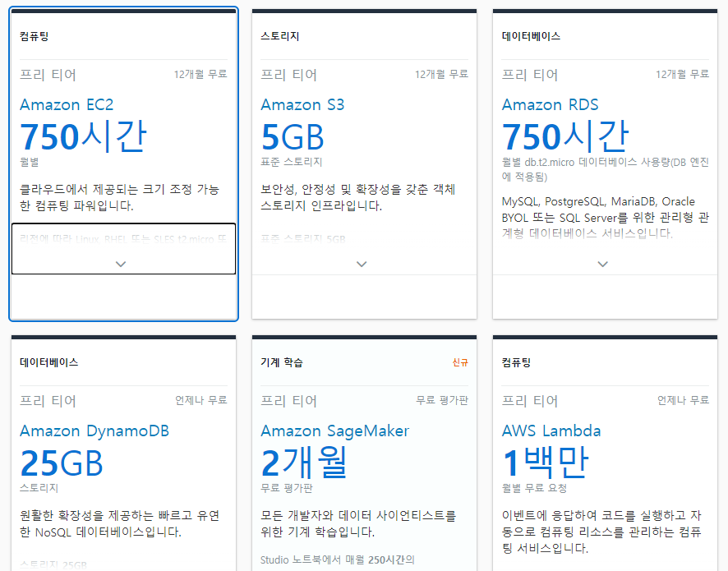Click 언제나 무료 label on DynamoDB card
Screen dimensions: 728x571
(201, 400)
